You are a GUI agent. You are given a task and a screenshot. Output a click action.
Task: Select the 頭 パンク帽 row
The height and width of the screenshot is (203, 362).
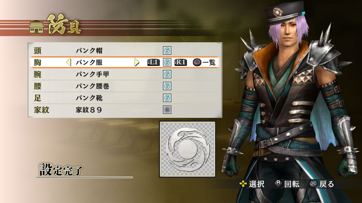pyautogui.click(x=124, y=51)
